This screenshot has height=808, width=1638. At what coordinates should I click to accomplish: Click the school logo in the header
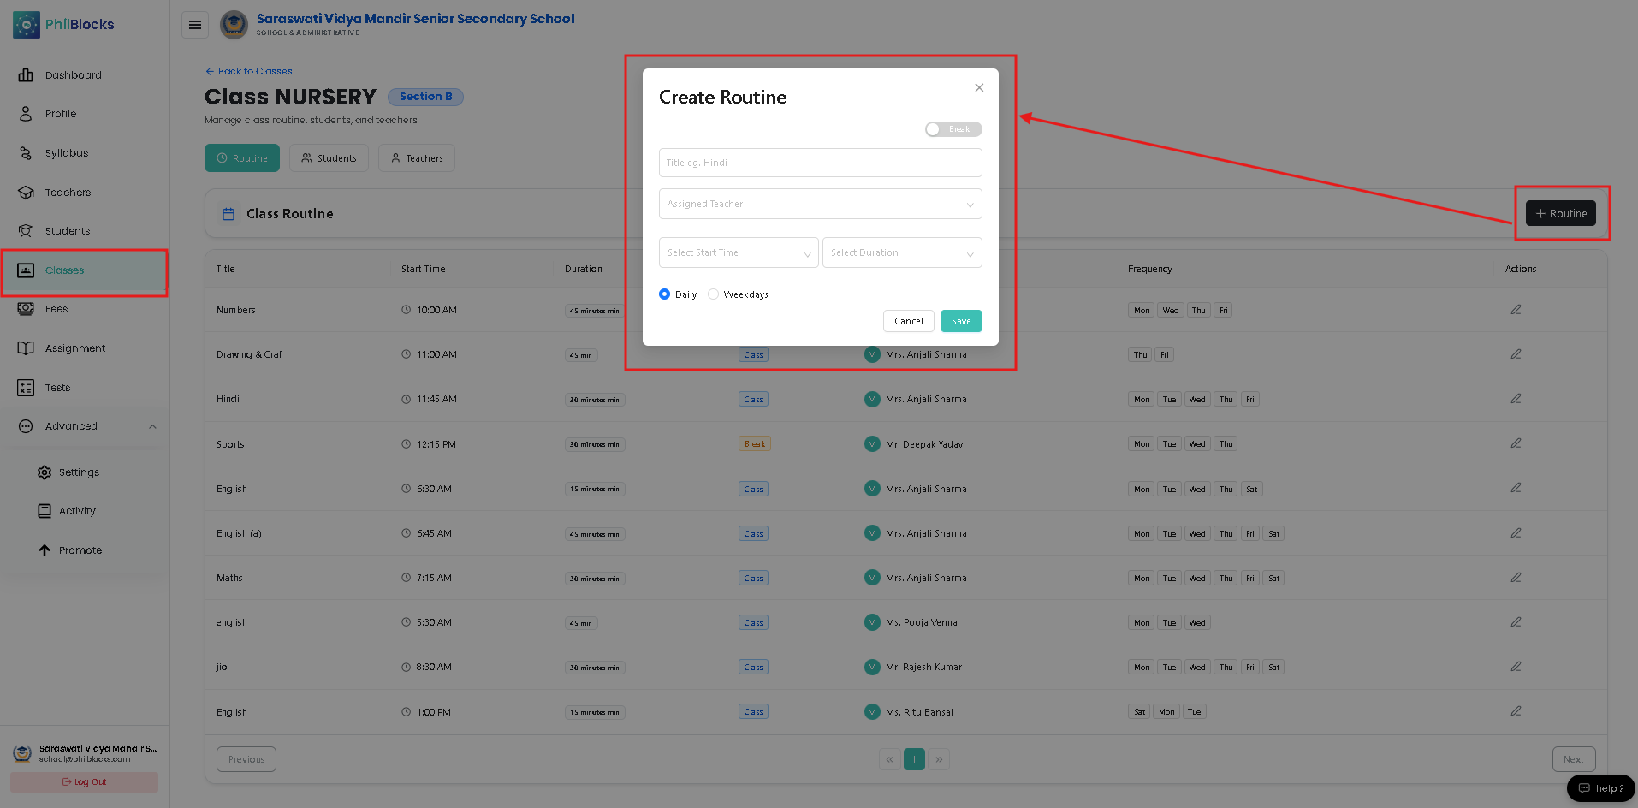[x=234, y=25]
